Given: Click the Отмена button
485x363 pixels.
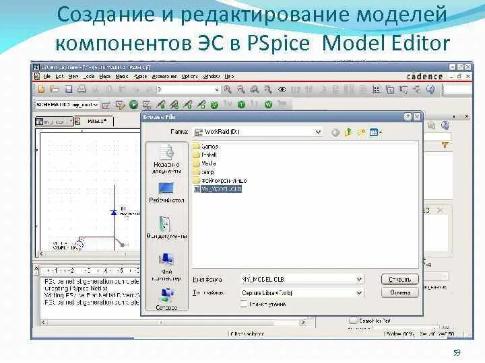Looking at the screenshot, I should [x=400, y=292].
